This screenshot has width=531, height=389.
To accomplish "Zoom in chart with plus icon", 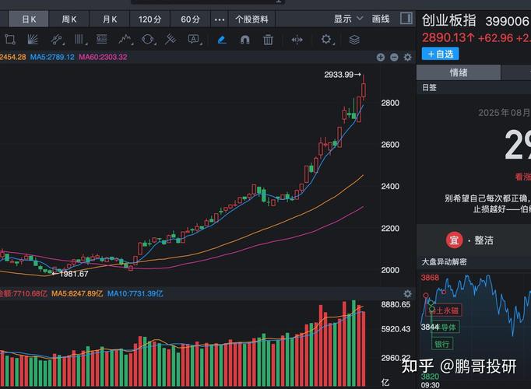I will click(x=381, y=57).
